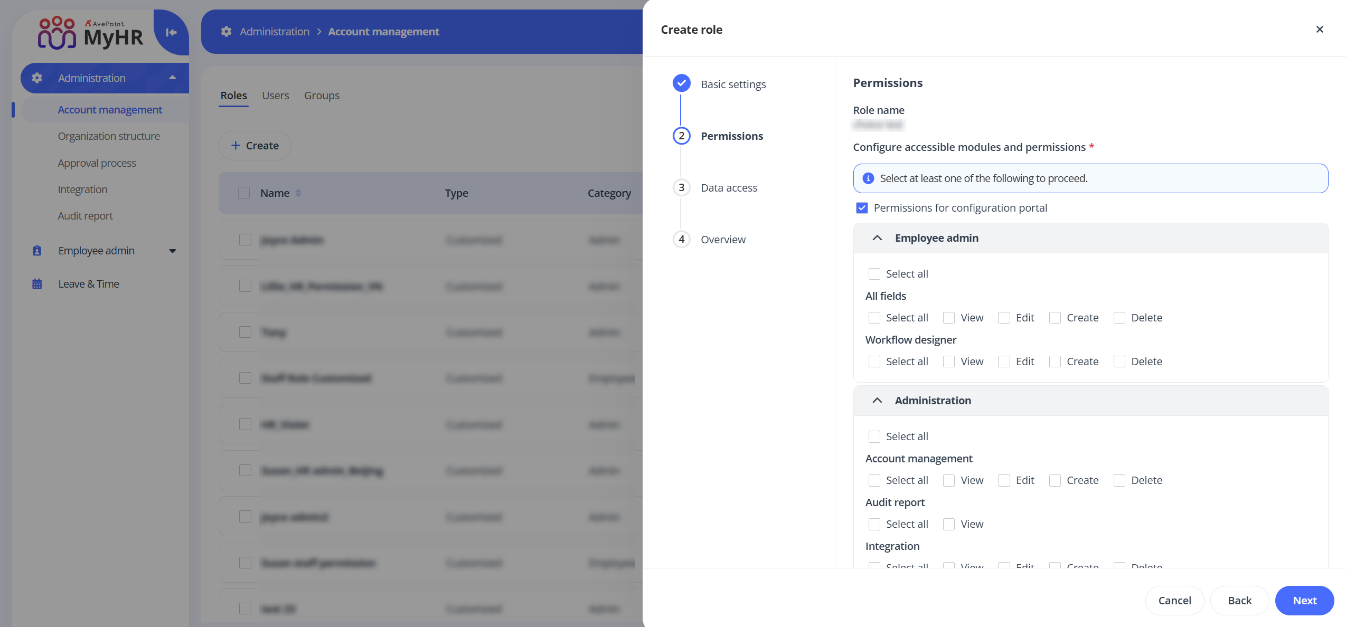The height and width of the screenshot is (627, 1346).
Task: Click the Data access step label
Action: (729, 188)
